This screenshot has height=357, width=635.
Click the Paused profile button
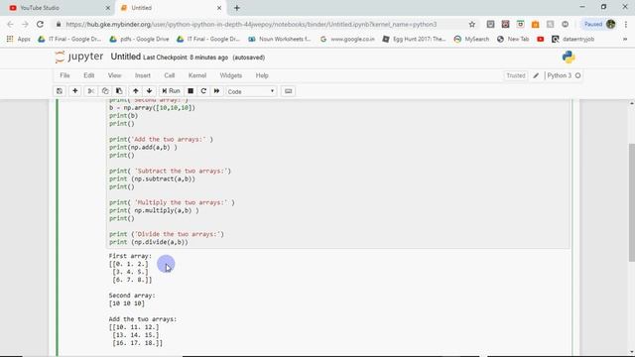pyautogui.click(x=599, y=24)
